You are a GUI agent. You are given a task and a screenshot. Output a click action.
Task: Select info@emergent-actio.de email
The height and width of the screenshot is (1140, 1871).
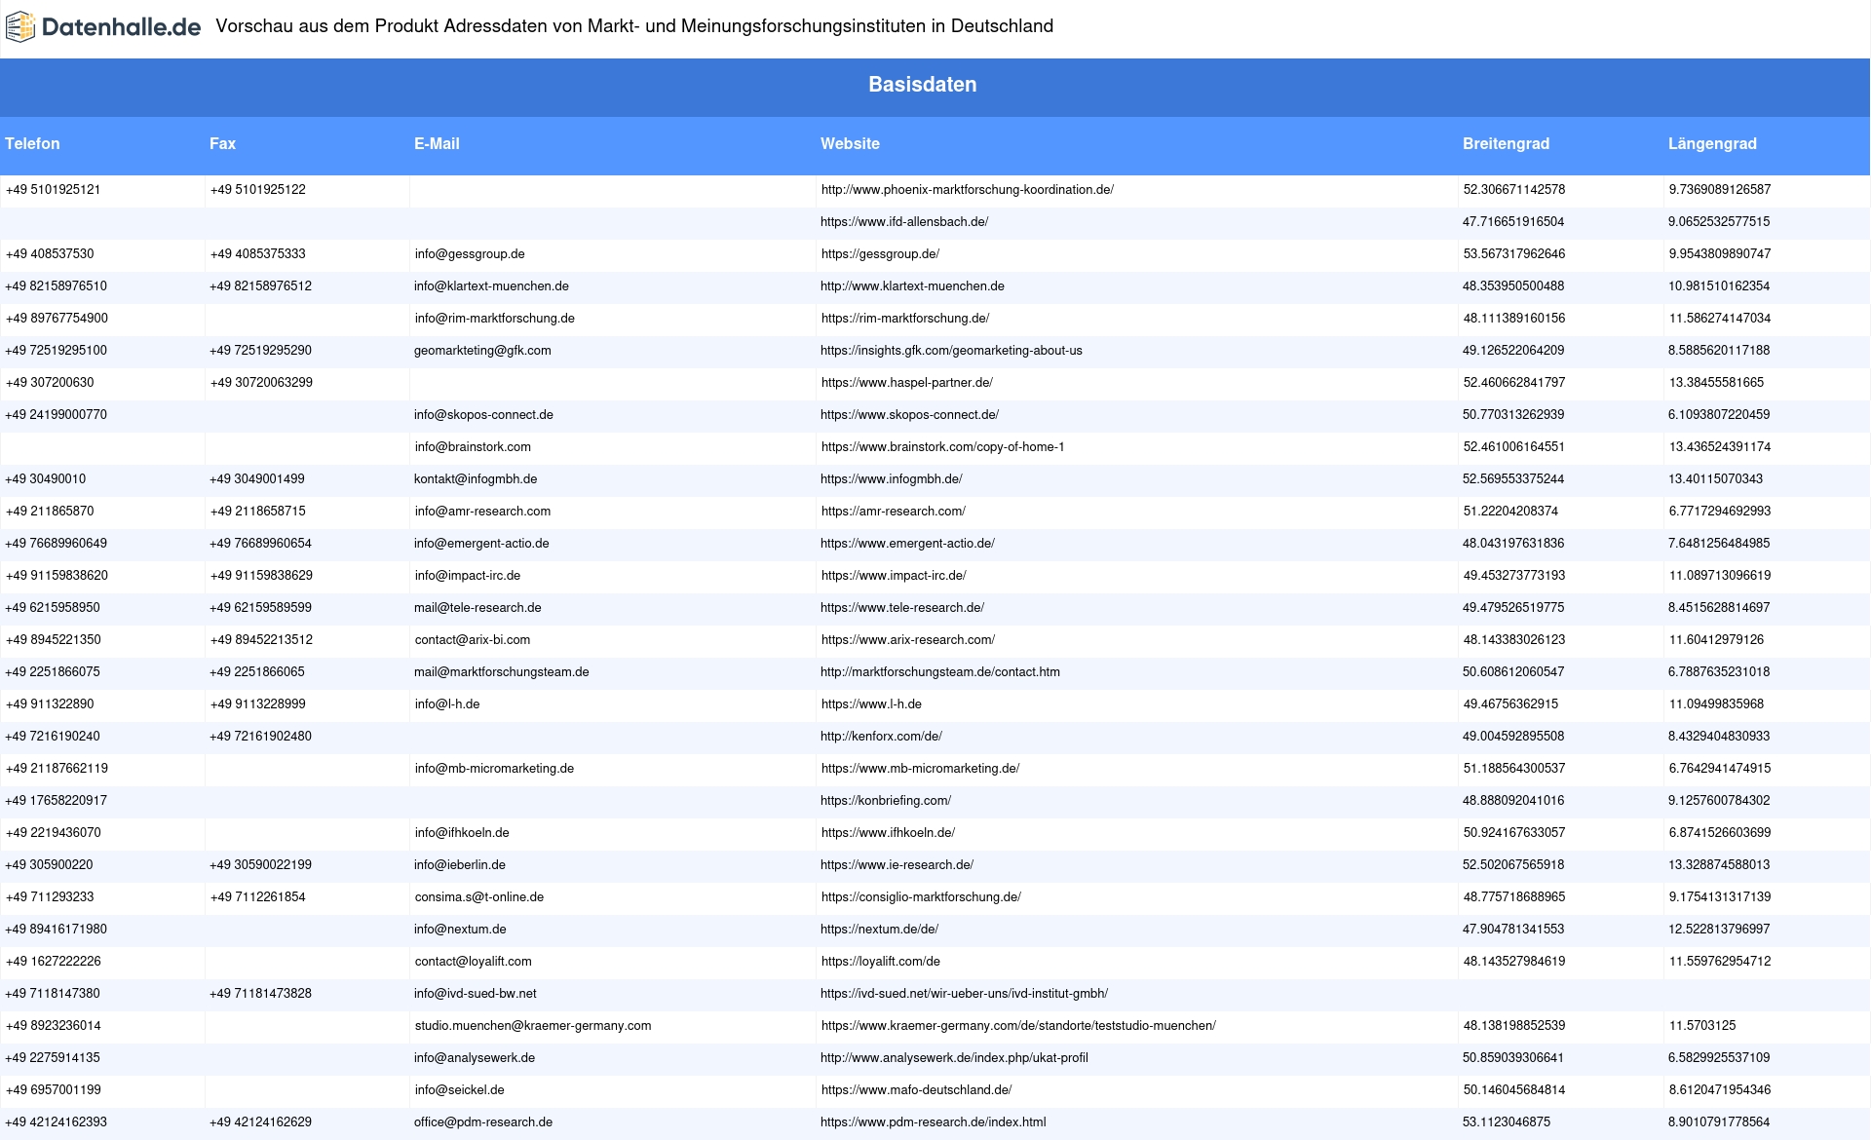(x=481, y=544)
